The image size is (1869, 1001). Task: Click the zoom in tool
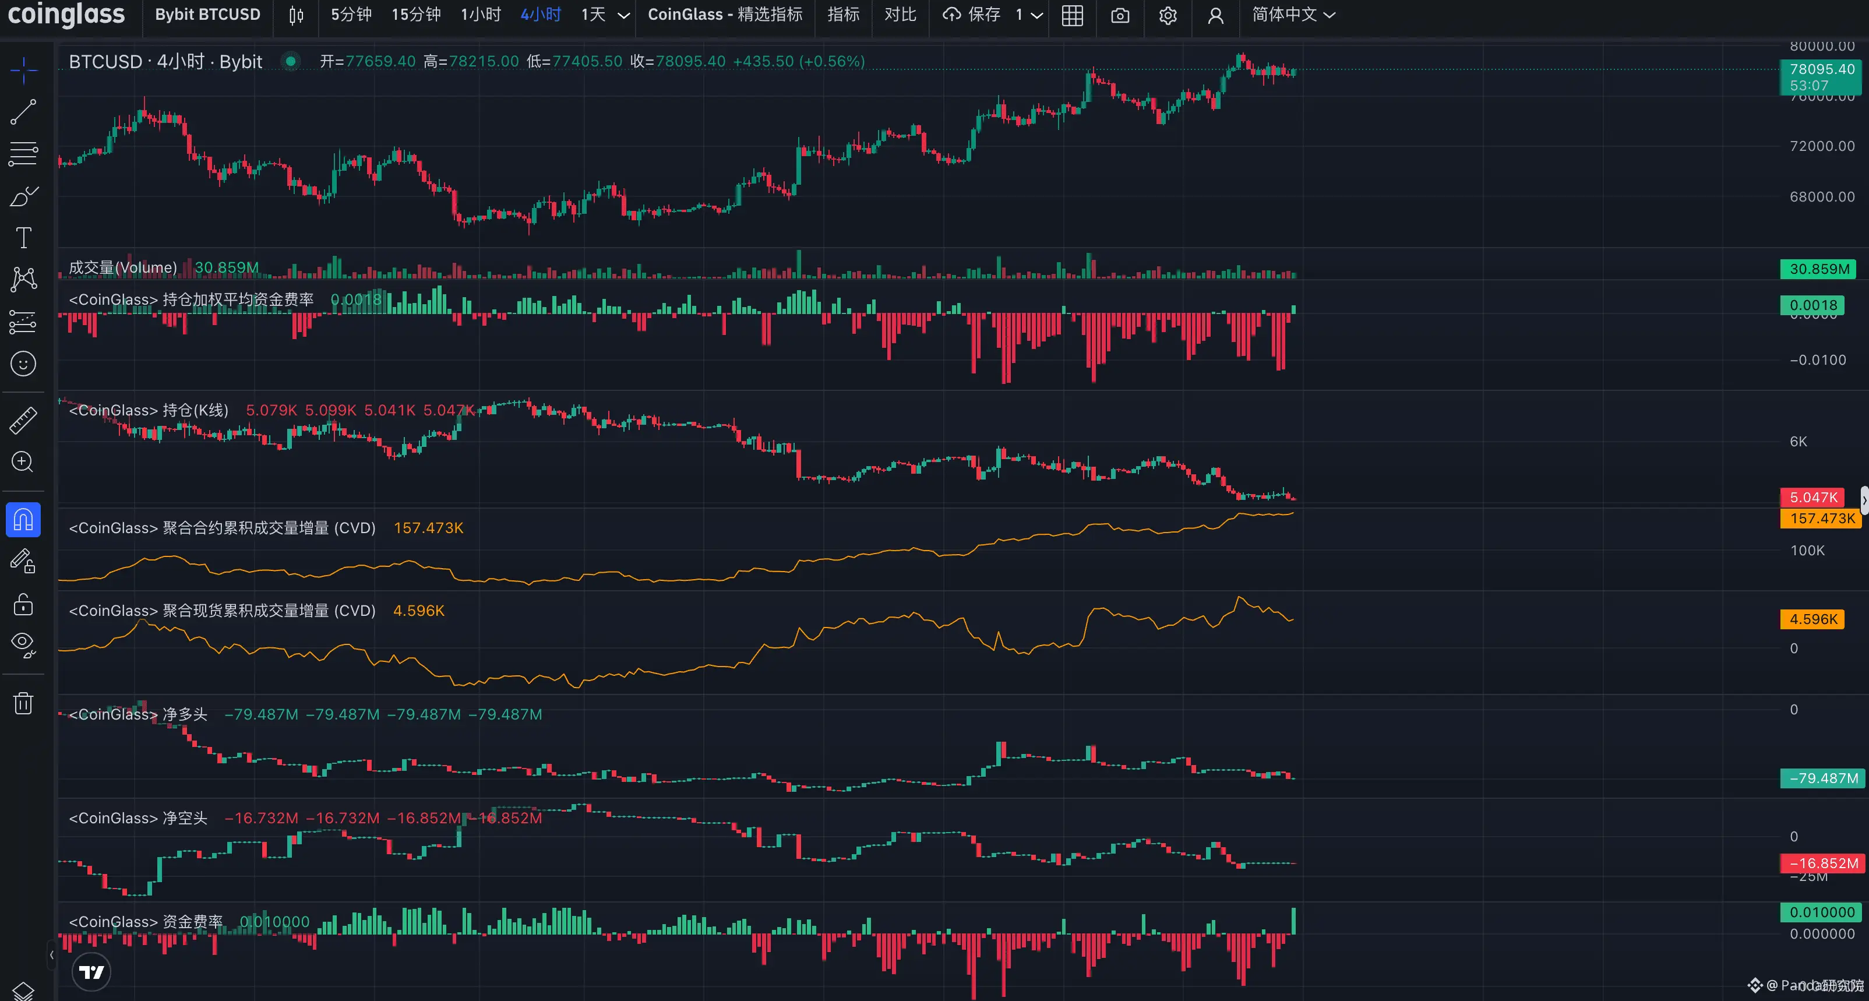pos(23,462)
